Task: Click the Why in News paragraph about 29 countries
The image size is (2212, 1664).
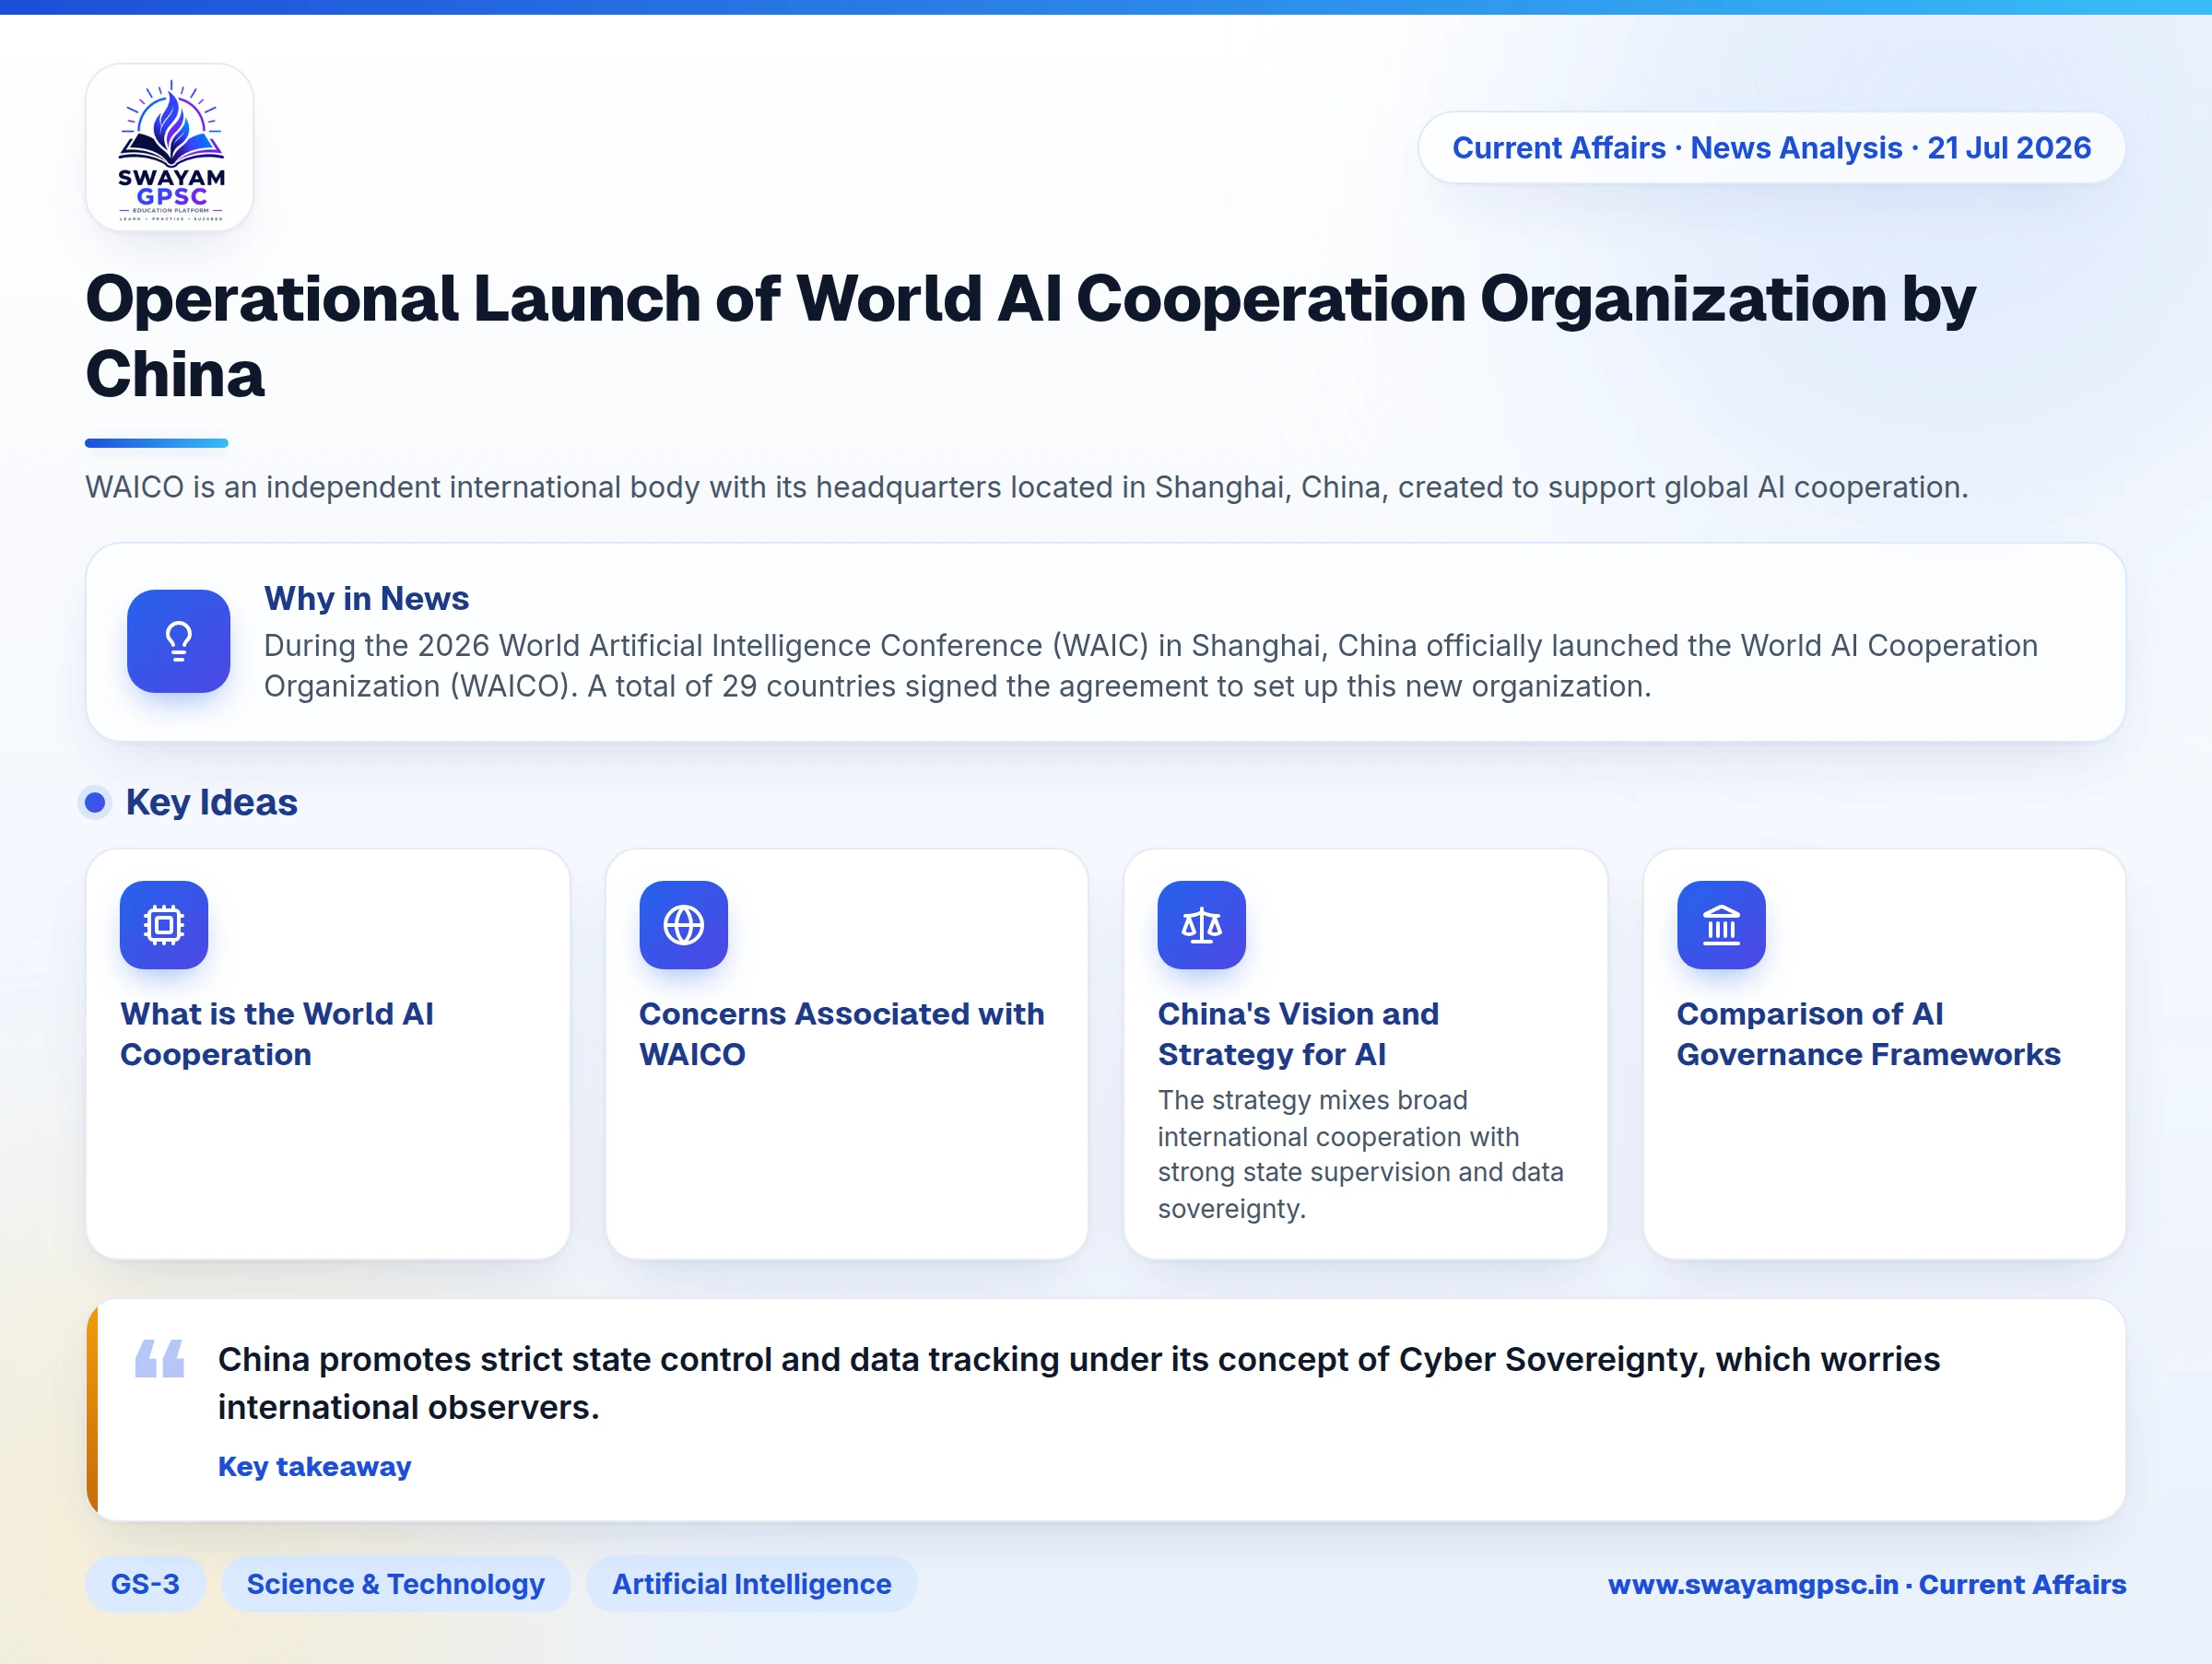Action: [x=1150, y=665]
